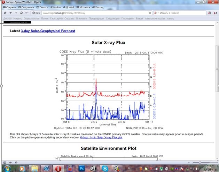This screenshot has width=219, height=172.
Task: Open the 3-day Solar-Geophysical Forecast link
Action: point(48,31)
